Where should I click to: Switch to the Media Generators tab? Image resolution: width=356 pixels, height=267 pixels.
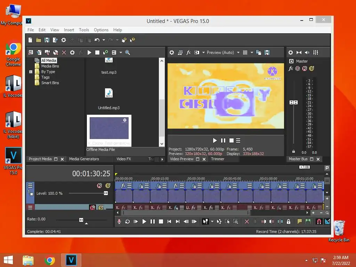click(84, 159)
